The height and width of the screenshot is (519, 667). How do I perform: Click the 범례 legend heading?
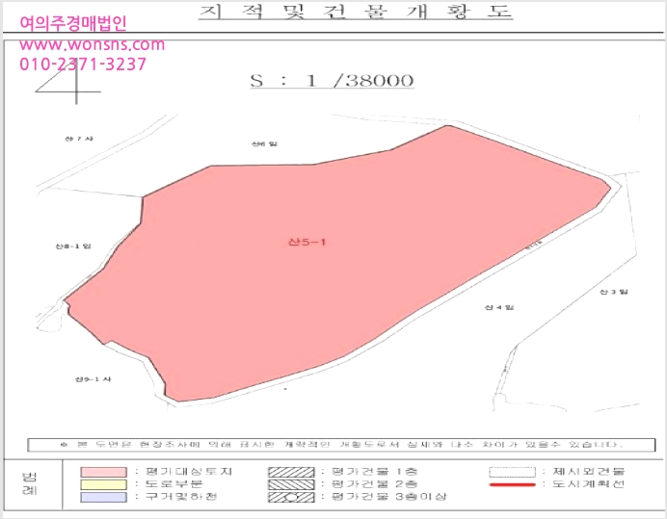pos(30,483)
